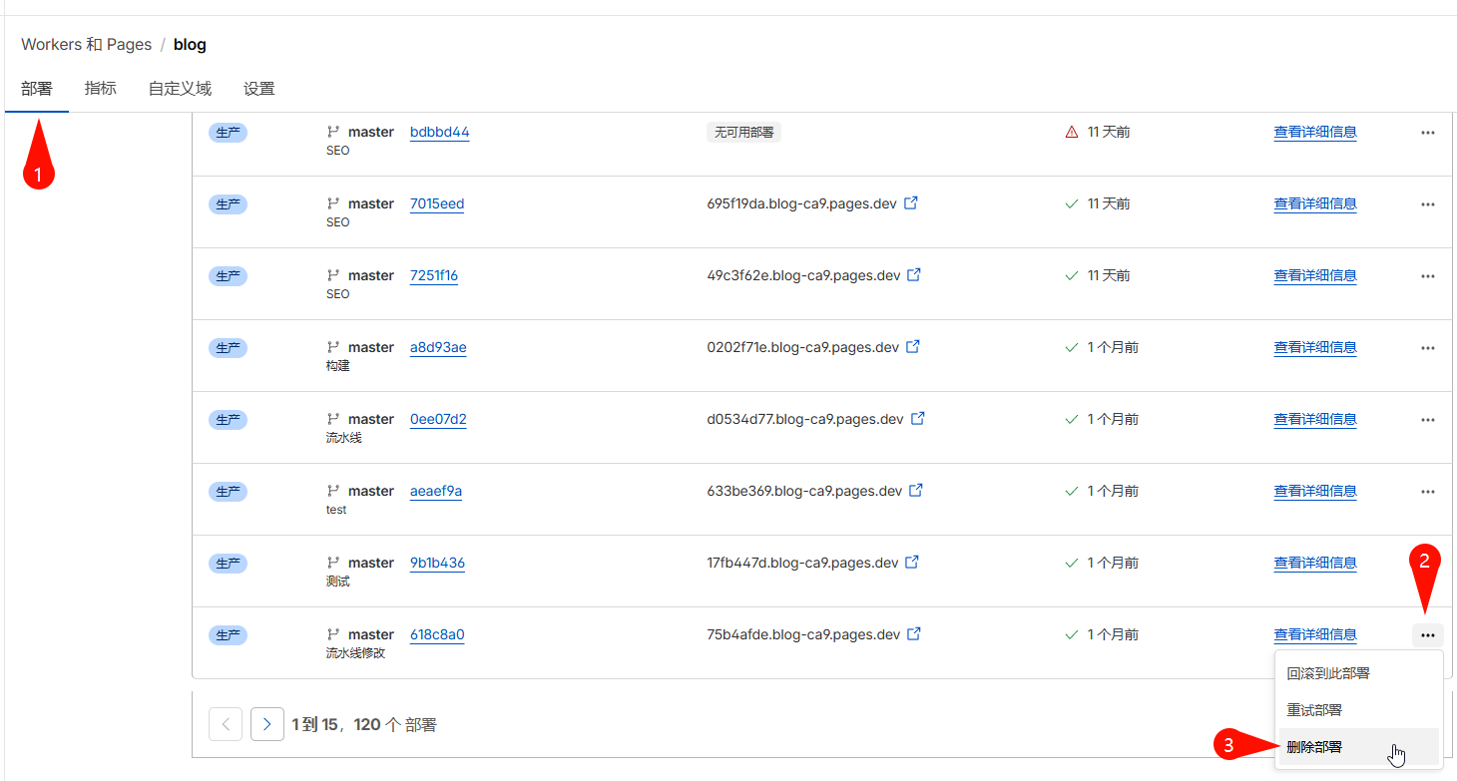Viewport: 1457px width, 781px height.
Task: Click the warning triangle icon on the bdbbd44 row
Action: pyautogui.click(x=1074, y=131)
